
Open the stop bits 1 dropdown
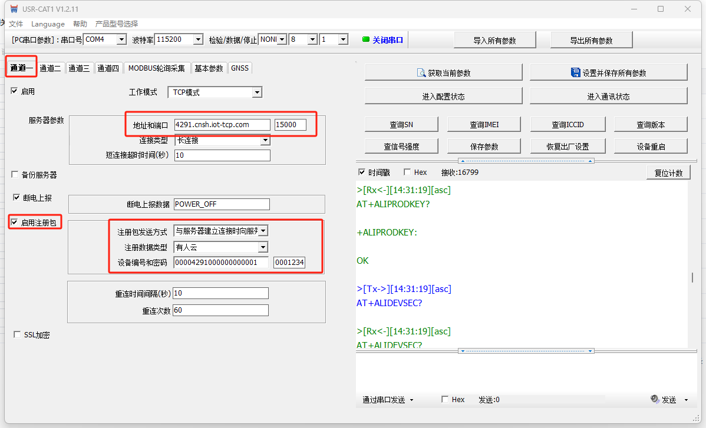pos(343,39)
